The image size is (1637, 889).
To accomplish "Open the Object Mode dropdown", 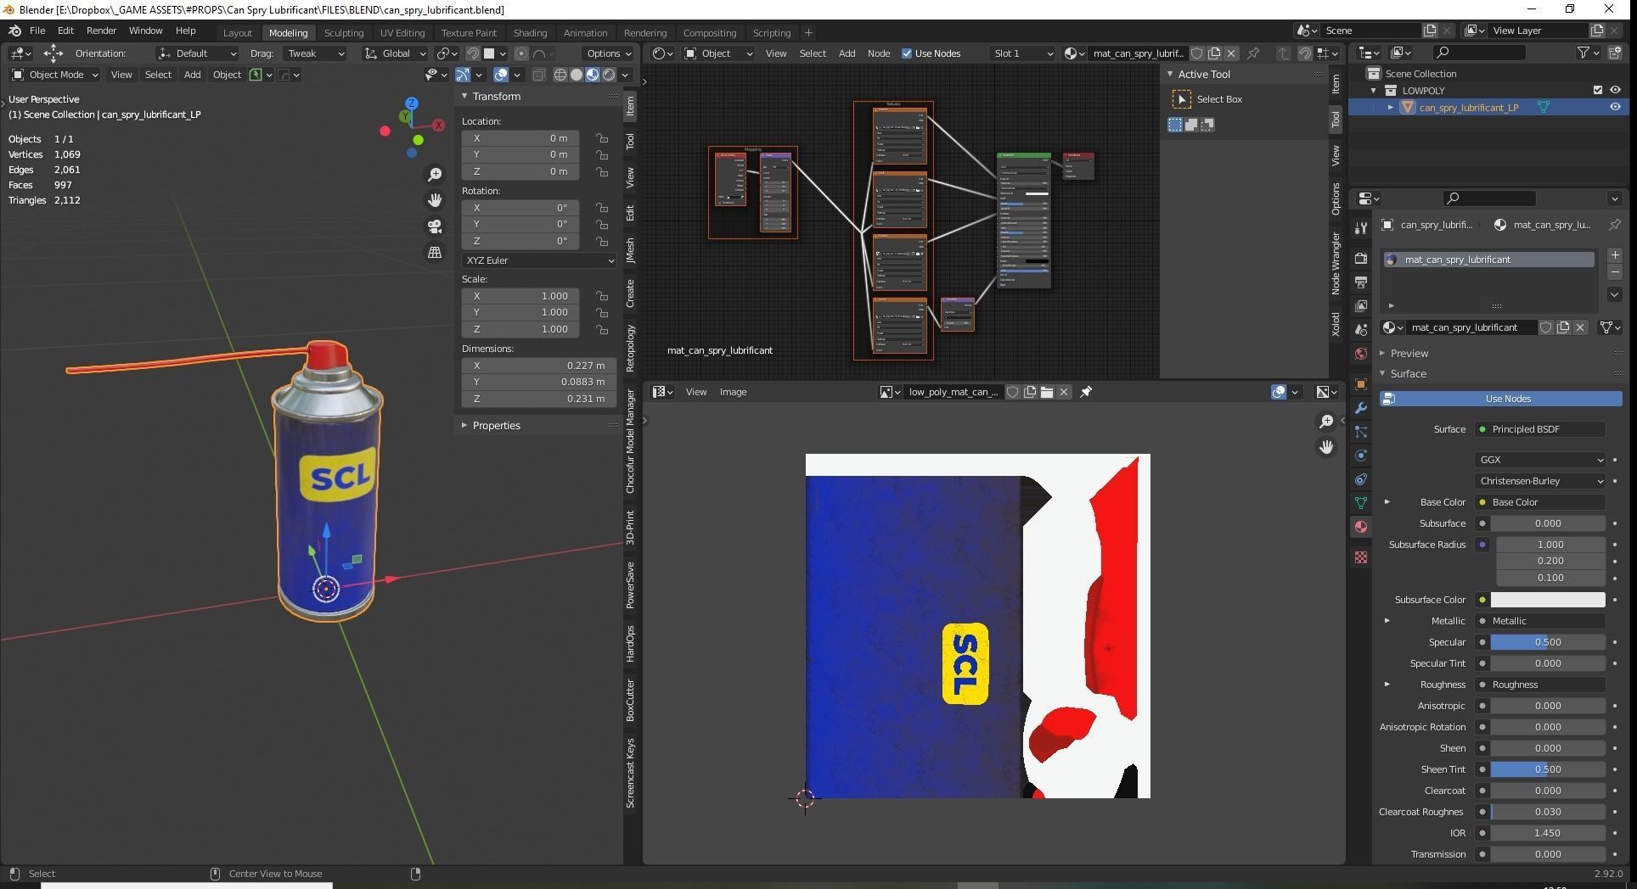I will [x=55, y=75].
